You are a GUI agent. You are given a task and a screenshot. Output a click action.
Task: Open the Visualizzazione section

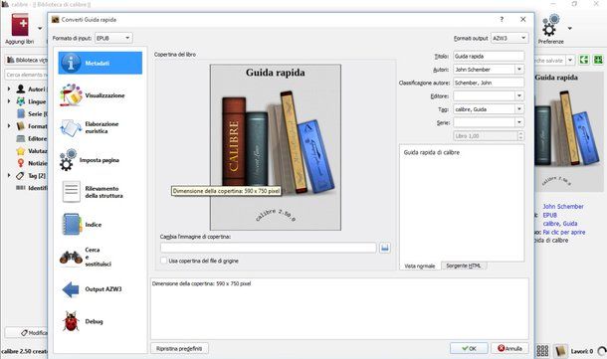pyautogui.click(x=100, y=95)
